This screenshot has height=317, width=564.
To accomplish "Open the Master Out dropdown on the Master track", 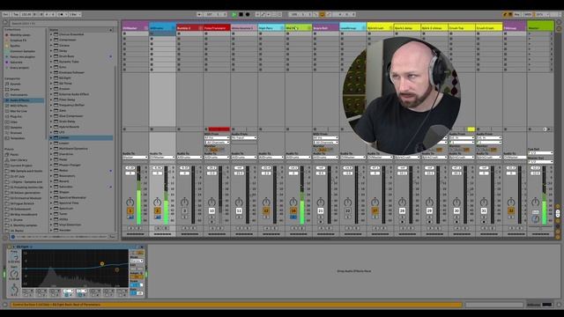I will [540, 162].
